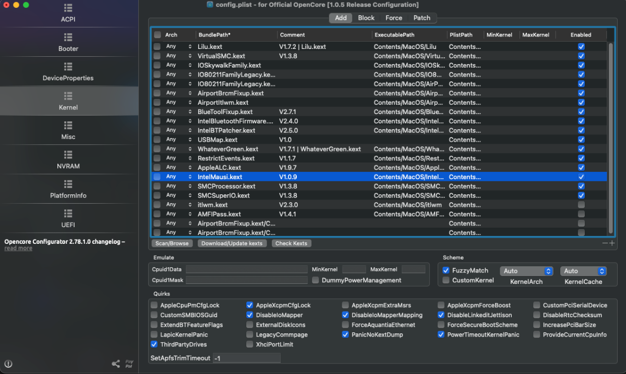This screenshot has width=626, height=374.
Task: Toggle the PanicNoKextDump quirk
Action: [x=345, y=334]
